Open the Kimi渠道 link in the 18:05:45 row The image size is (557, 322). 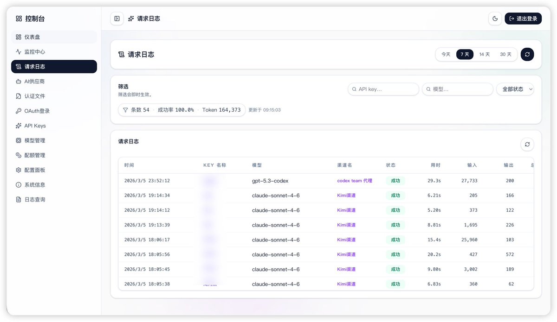pos(346,270)
